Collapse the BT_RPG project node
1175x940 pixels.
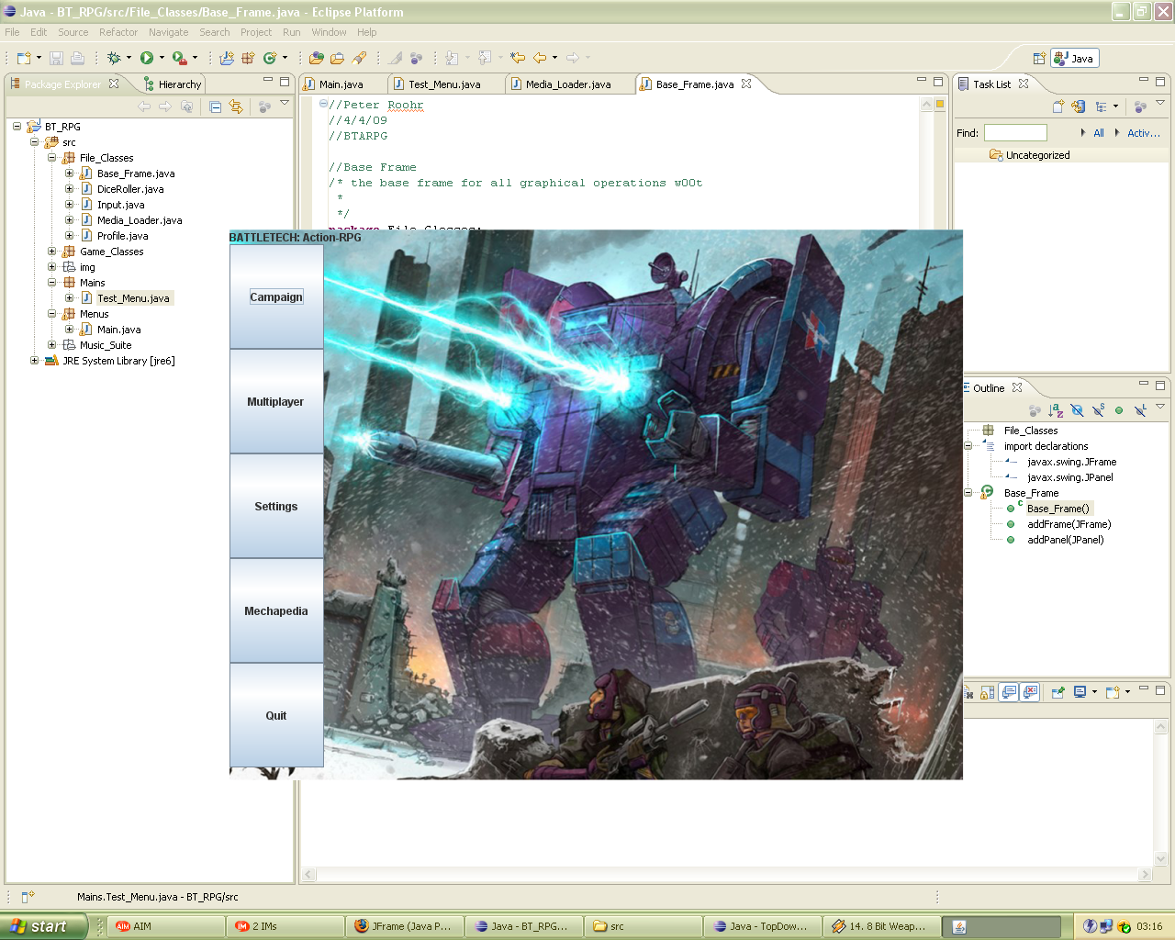pyautogui.click(x=17, y=127)
